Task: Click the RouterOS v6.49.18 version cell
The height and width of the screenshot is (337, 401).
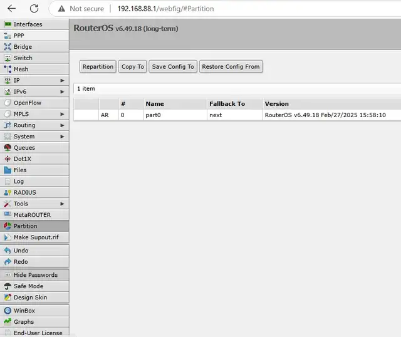Action: coord(331,115)
